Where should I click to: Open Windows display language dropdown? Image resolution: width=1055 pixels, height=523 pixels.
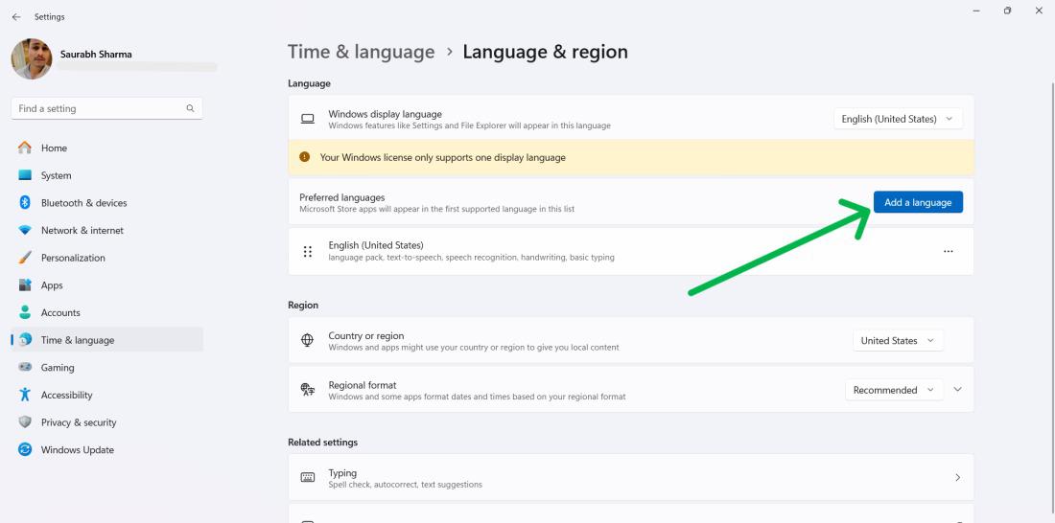click(x=899, y=119)
